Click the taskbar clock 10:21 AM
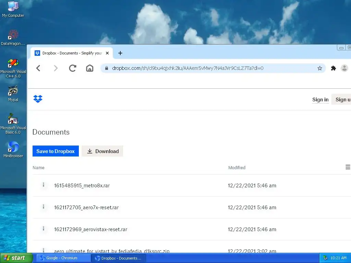351x263 pixels. coord(338,258)
